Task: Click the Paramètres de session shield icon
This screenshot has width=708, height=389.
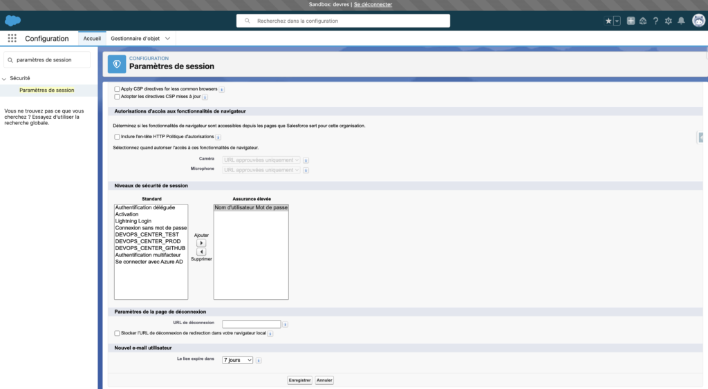Action: click(x=117, y=64)
